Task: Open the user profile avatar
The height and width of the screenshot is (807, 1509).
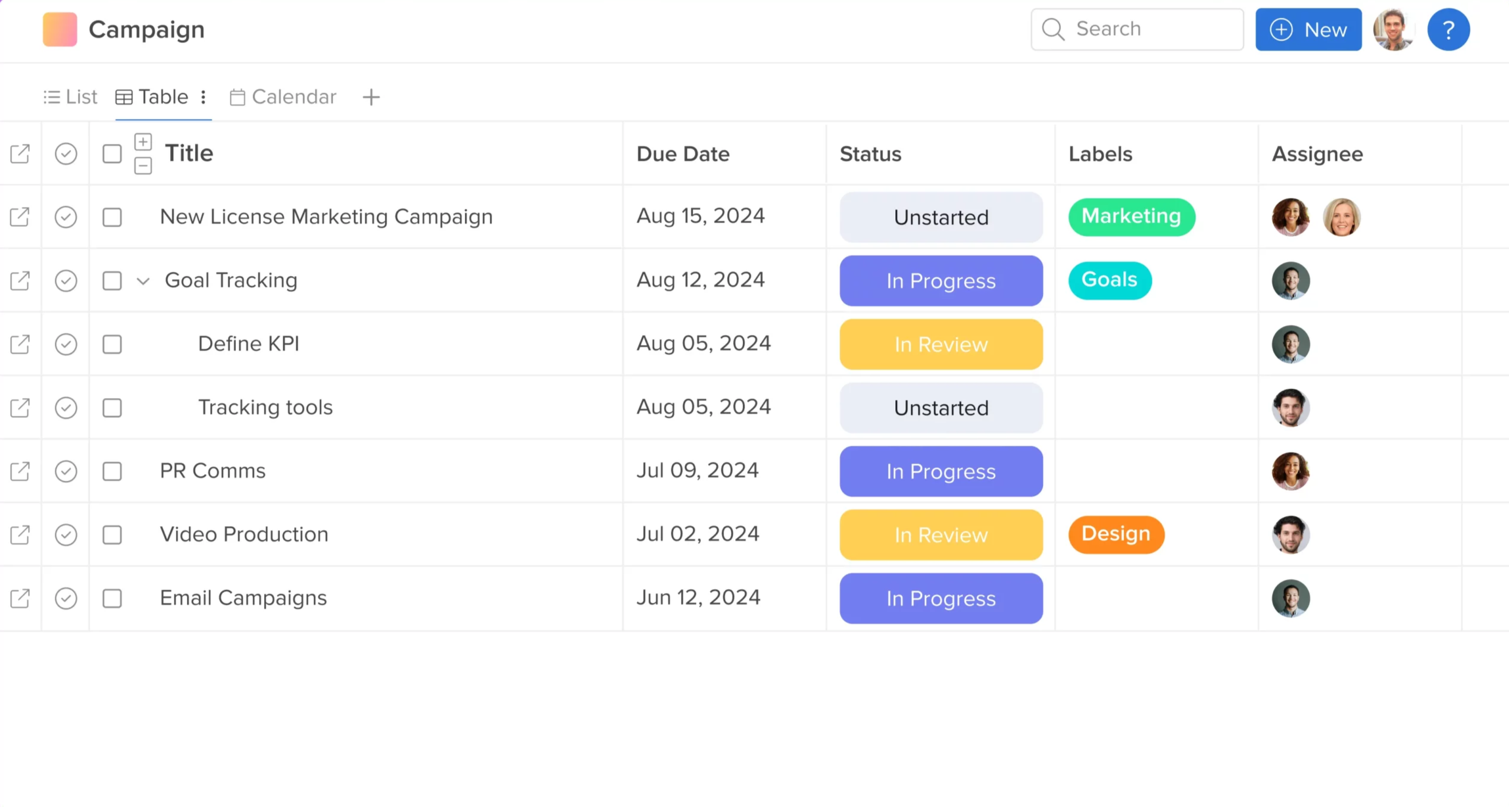Action: 1392,29
